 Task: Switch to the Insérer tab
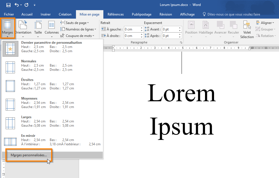tap(45, 14)
